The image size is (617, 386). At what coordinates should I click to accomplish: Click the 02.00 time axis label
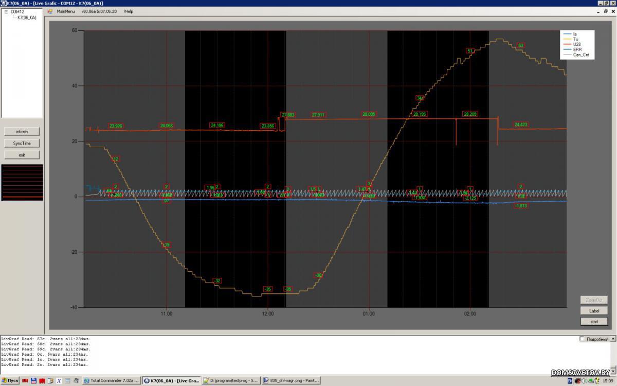tap(470, 313)
